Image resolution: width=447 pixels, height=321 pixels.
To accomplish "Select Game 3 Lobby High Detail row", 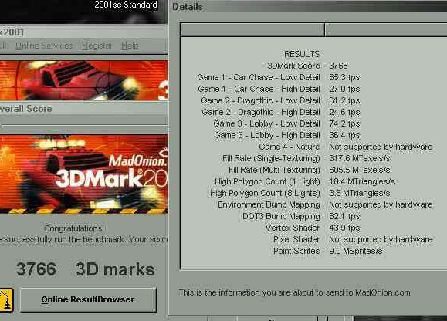I will click(x=287, y=135).
